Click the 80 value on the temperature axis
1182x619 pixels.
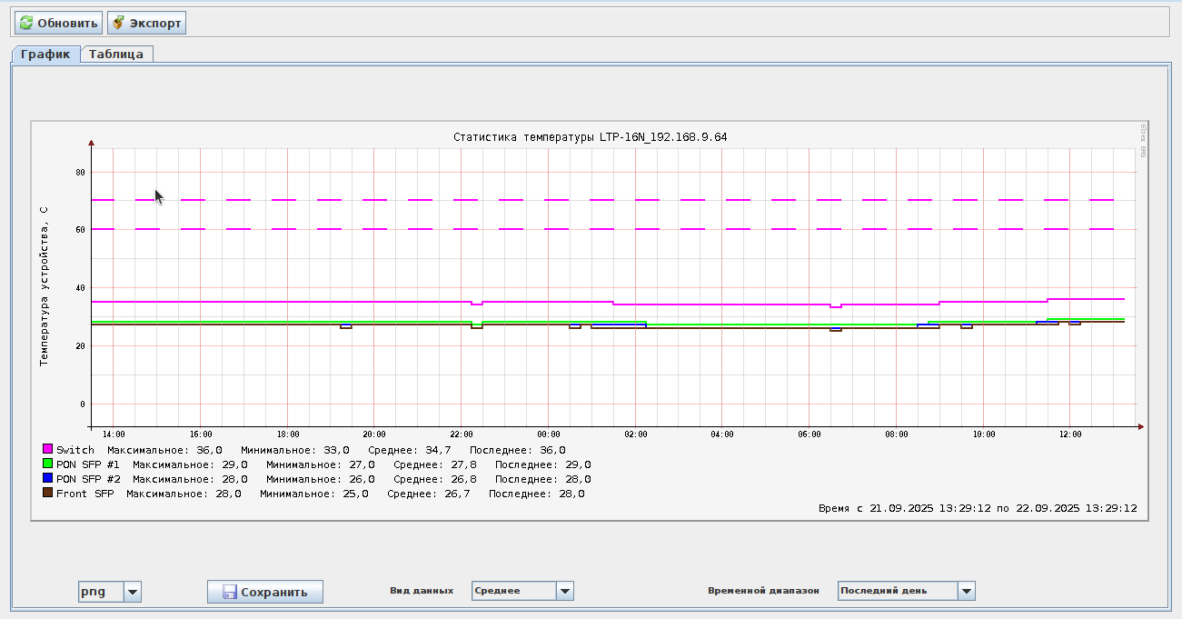pyautogui.click(x=80, y=172)
